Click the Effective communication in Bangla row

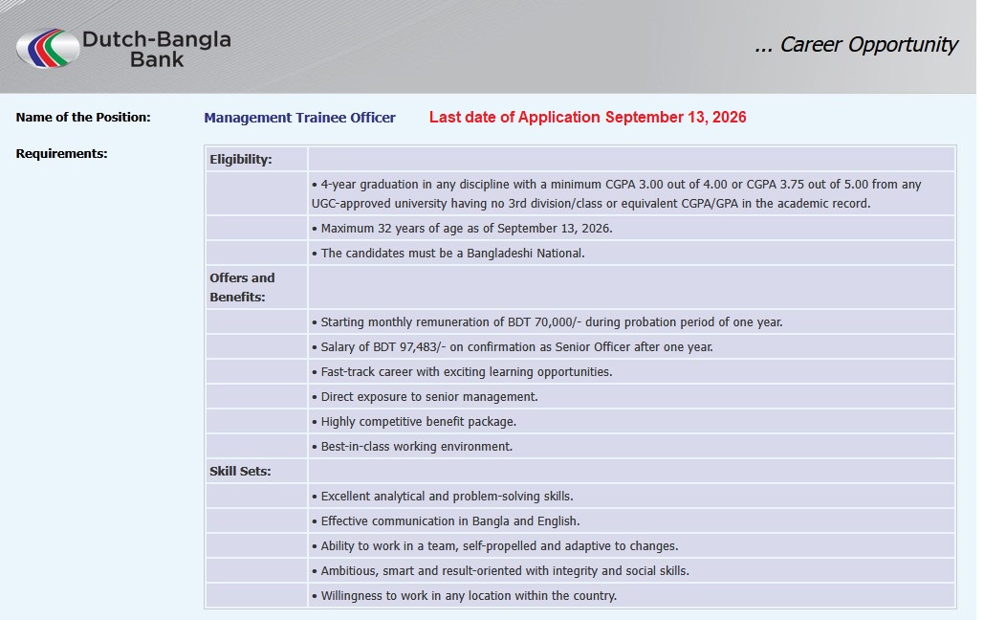click(631, 520)
